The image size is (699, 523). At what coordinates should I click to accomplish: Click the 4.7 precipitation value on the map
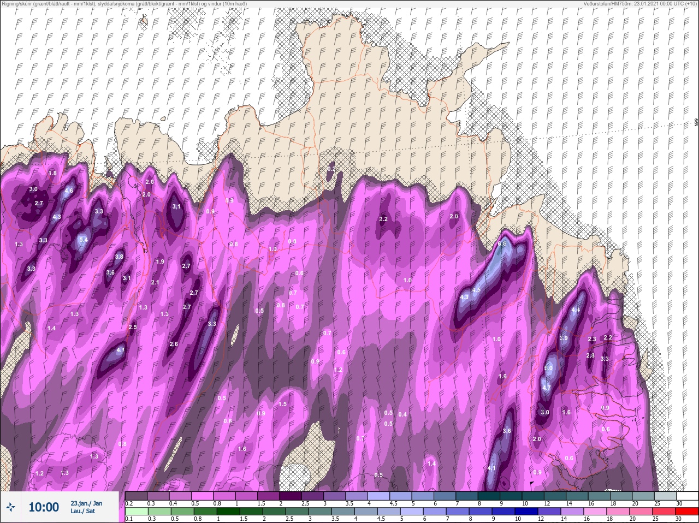tap(546, 388)
